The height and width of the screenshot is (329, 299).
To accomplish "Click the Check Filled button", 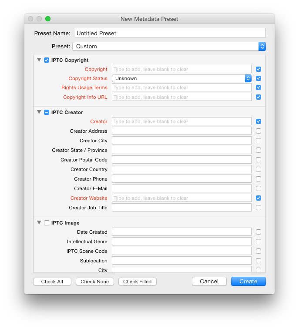I will [x=137, y=282].
